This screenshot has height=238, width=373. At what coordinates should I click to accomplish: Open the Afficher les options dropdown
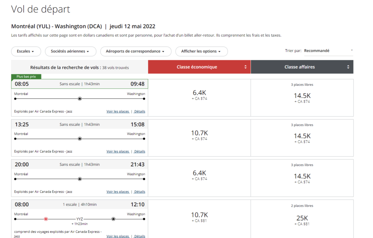point(201,52)
